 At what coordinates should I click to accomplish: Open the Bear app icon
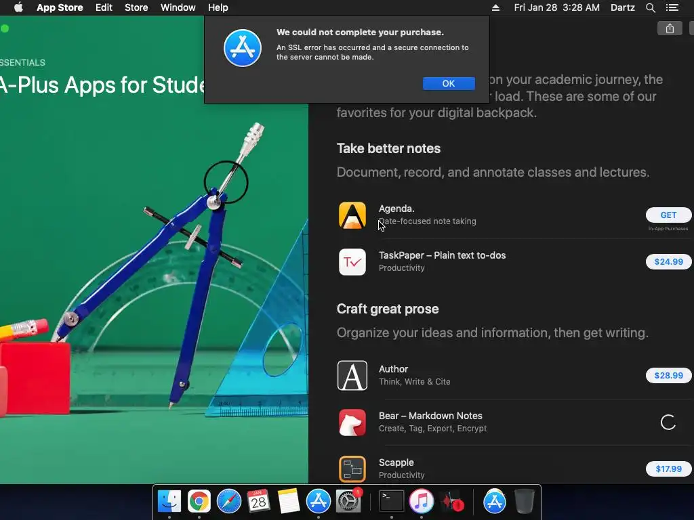click(x=352, y=422)
